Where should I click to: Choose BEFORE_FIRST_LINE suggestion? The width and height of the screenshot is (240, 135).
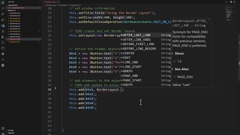coord(146,44)
